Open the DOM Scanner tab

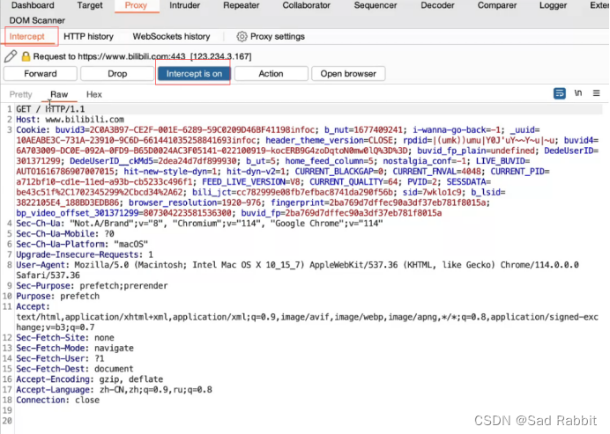tap(37, 20)
